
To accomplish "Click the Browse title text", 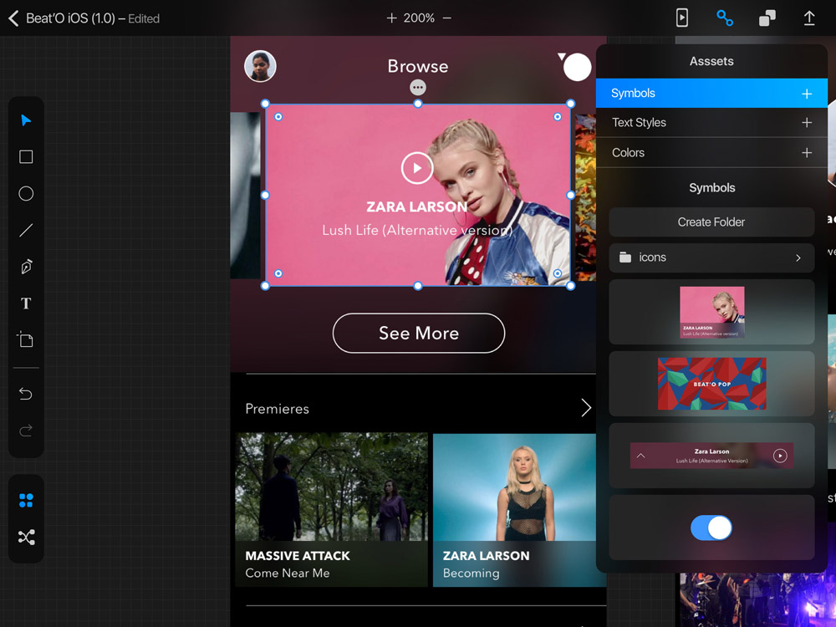I will point(418,66).
